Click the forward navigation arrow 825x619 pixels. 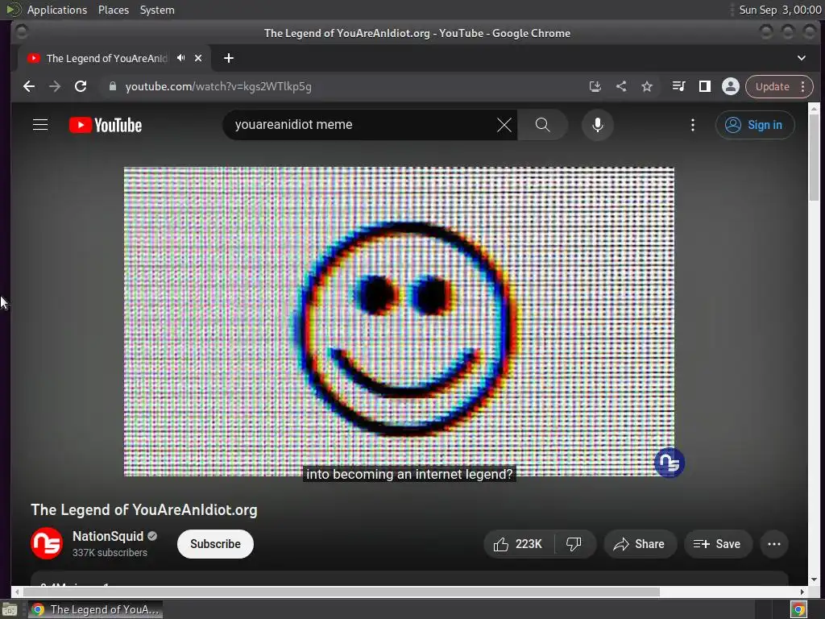coord(55,86)
